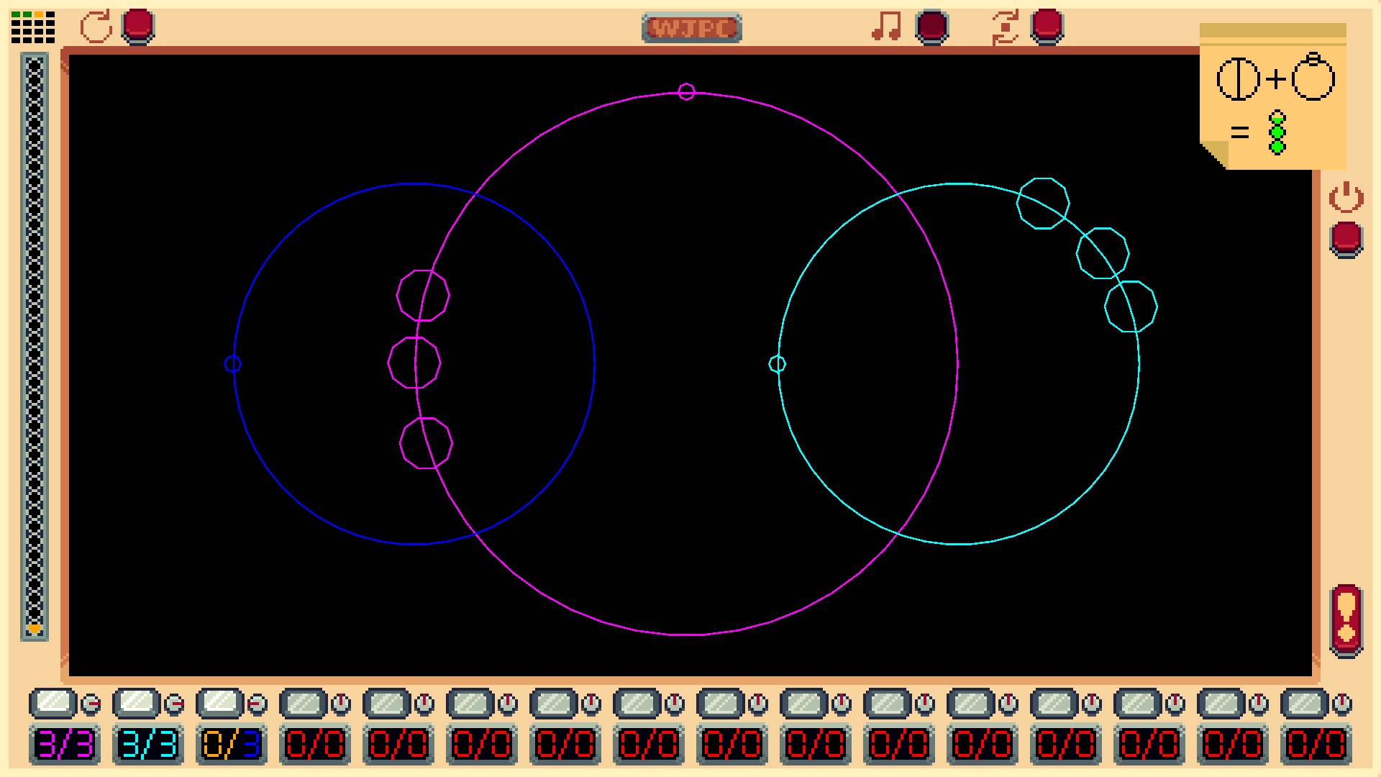Click the cyan 3/3 counter display

click(148, 745)
